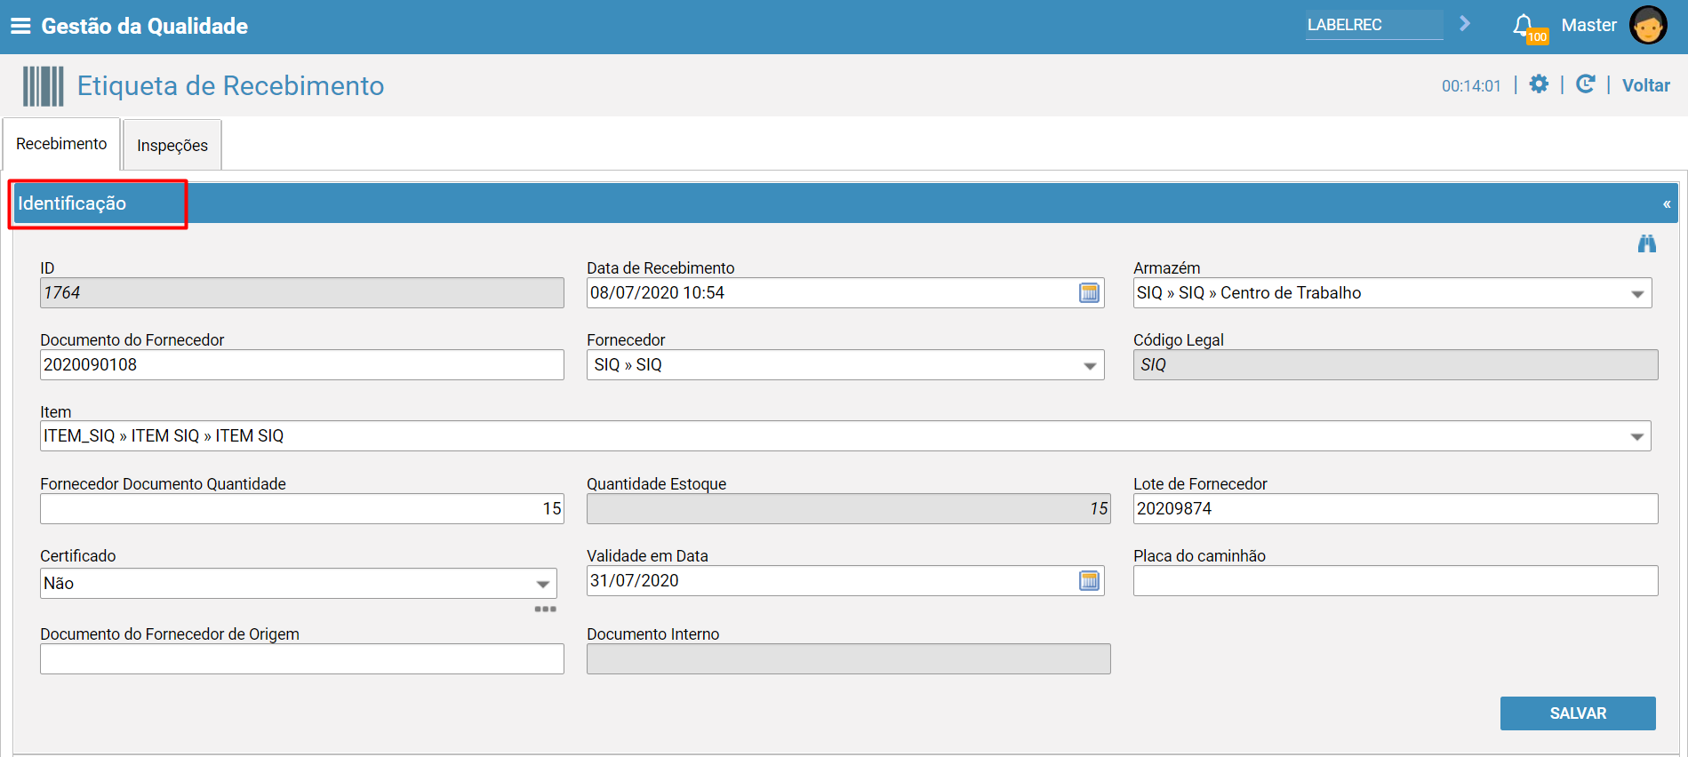Click the Documento Interno field
This screenshot has width=1688, height=757.
(x=849, y=659)
